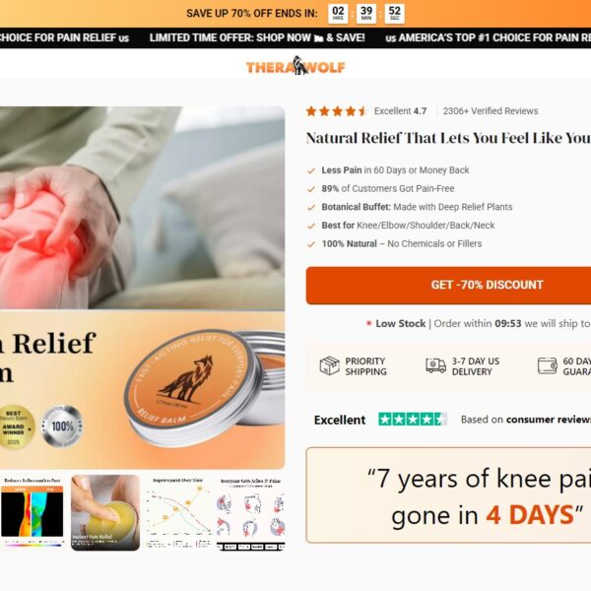Click the GET -70% DISCOUNT button
Viewport: 591px width, 591px height.
point(448,286)
